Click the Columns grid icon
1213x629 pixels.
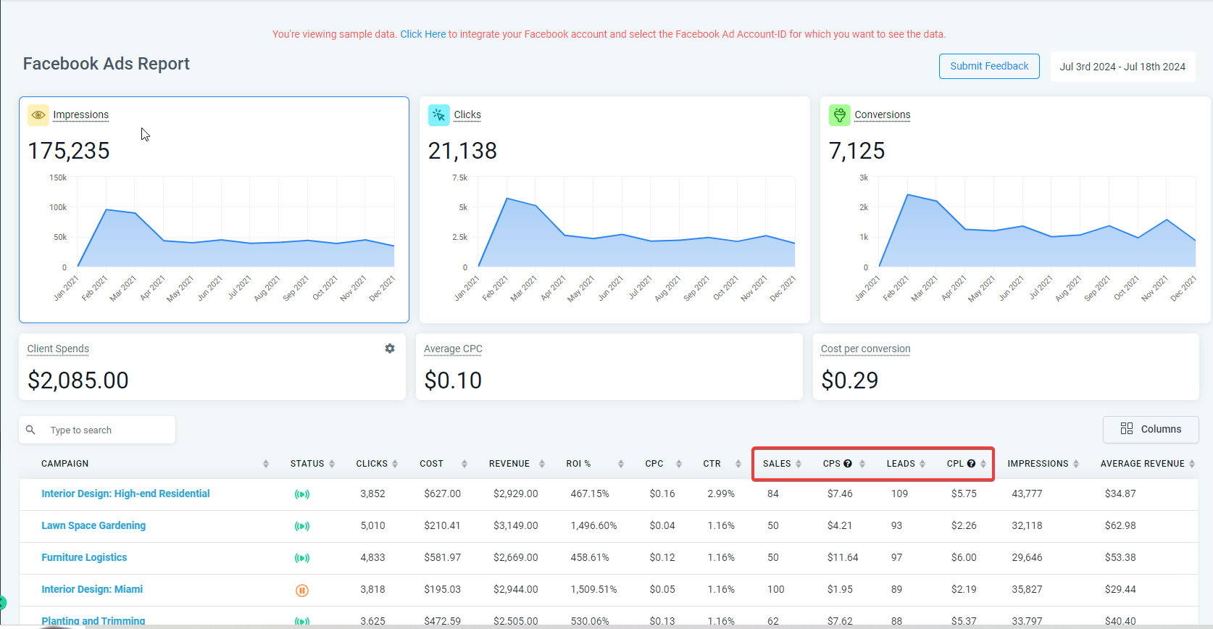(1127, 429)
